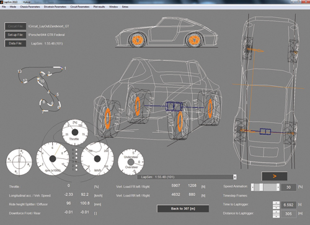Click the Speed Animation slider right arrow
This screenshot has width=310, height=225.
[278, 187]
